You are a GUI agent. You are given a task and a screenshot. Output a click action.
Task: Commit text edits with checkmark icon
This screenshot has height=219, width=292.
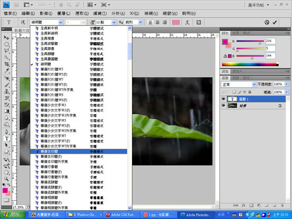coord(274,22)
